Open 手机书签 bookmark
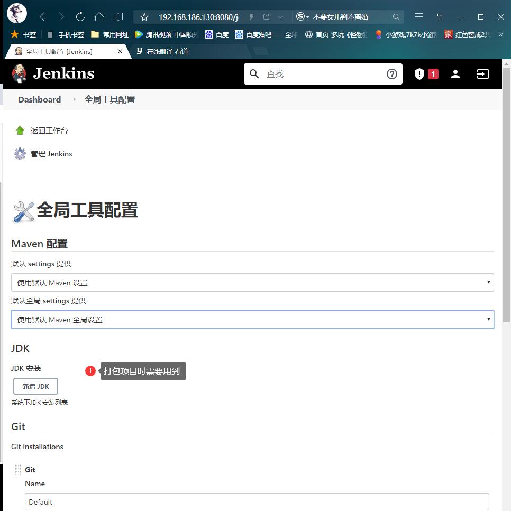 pyautogui.click(x=66, y=34)
